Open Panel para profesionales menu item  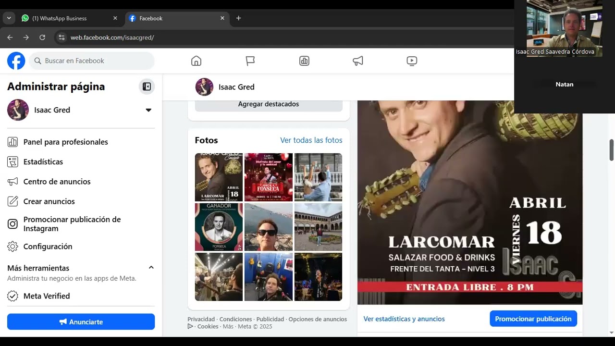[81, 142]
